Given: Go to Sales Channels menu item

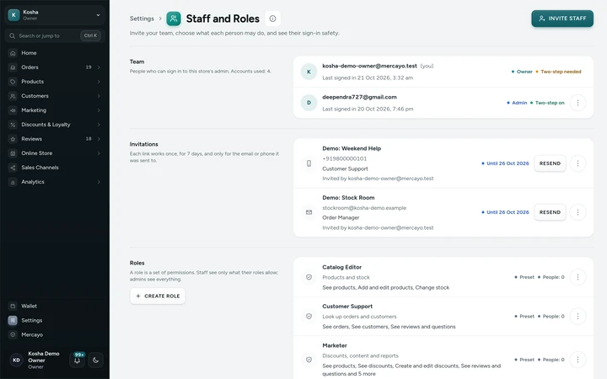Looking at the screenshot, I should coord(55,168).
